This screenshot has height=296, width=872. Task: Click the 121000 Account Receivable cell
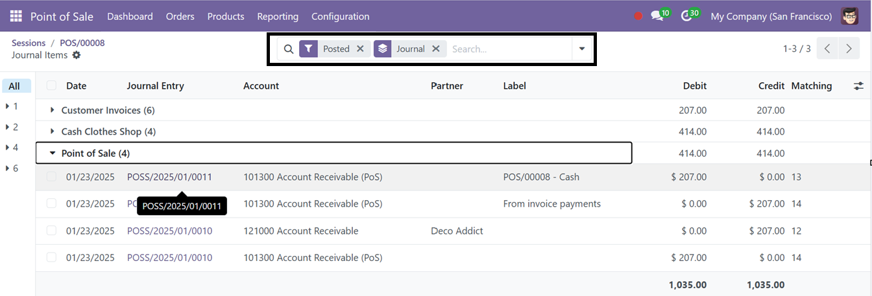pos(300,231)
